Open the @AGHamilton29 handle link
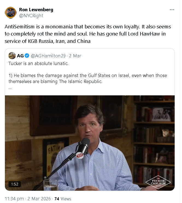 coord(48,56)
